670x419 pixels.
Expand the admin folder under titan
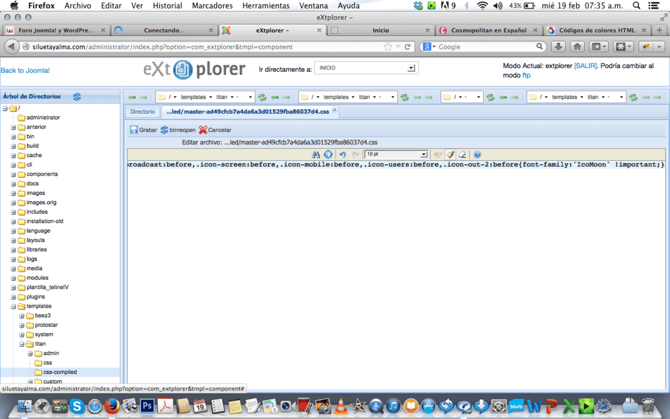(x=30, y=354)
